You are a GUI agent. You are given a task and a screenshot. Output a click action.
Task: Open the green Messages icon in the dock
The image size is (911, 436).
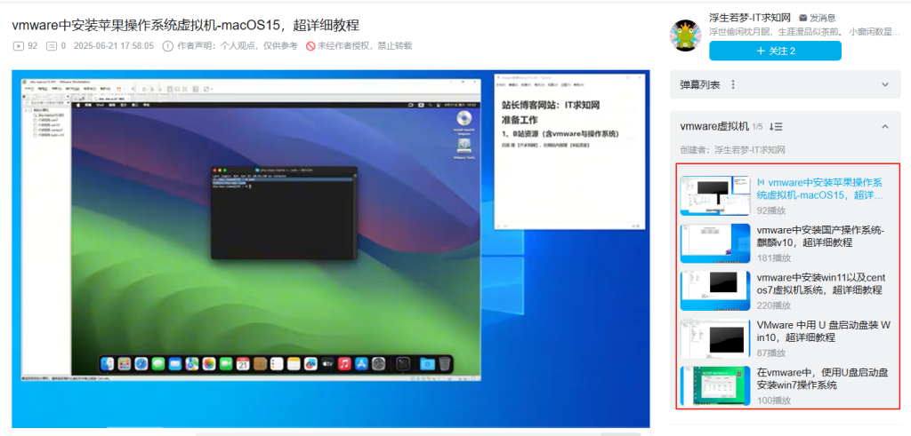[158, 363]
